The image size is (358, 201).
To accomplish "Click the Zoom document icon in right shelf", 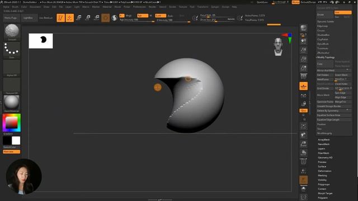I will point(303,50).
